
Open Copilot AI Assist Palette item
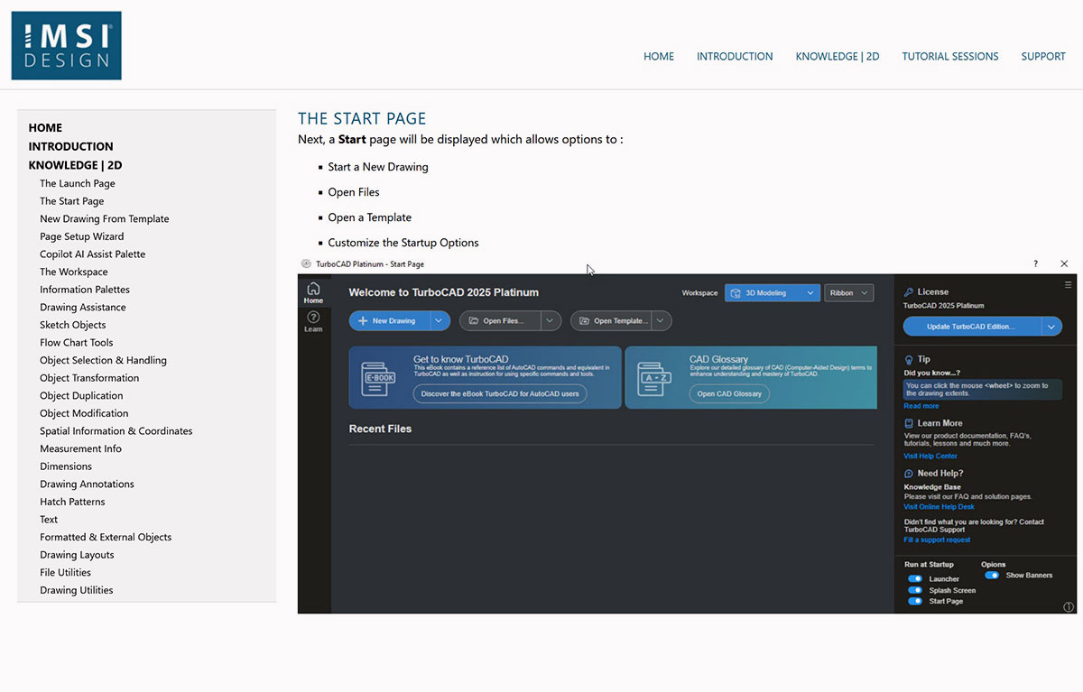(x=92, y=254)
